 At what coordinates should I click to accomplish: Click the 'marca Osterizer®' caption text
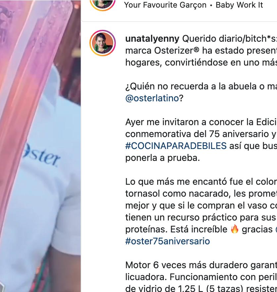[162, 50]
